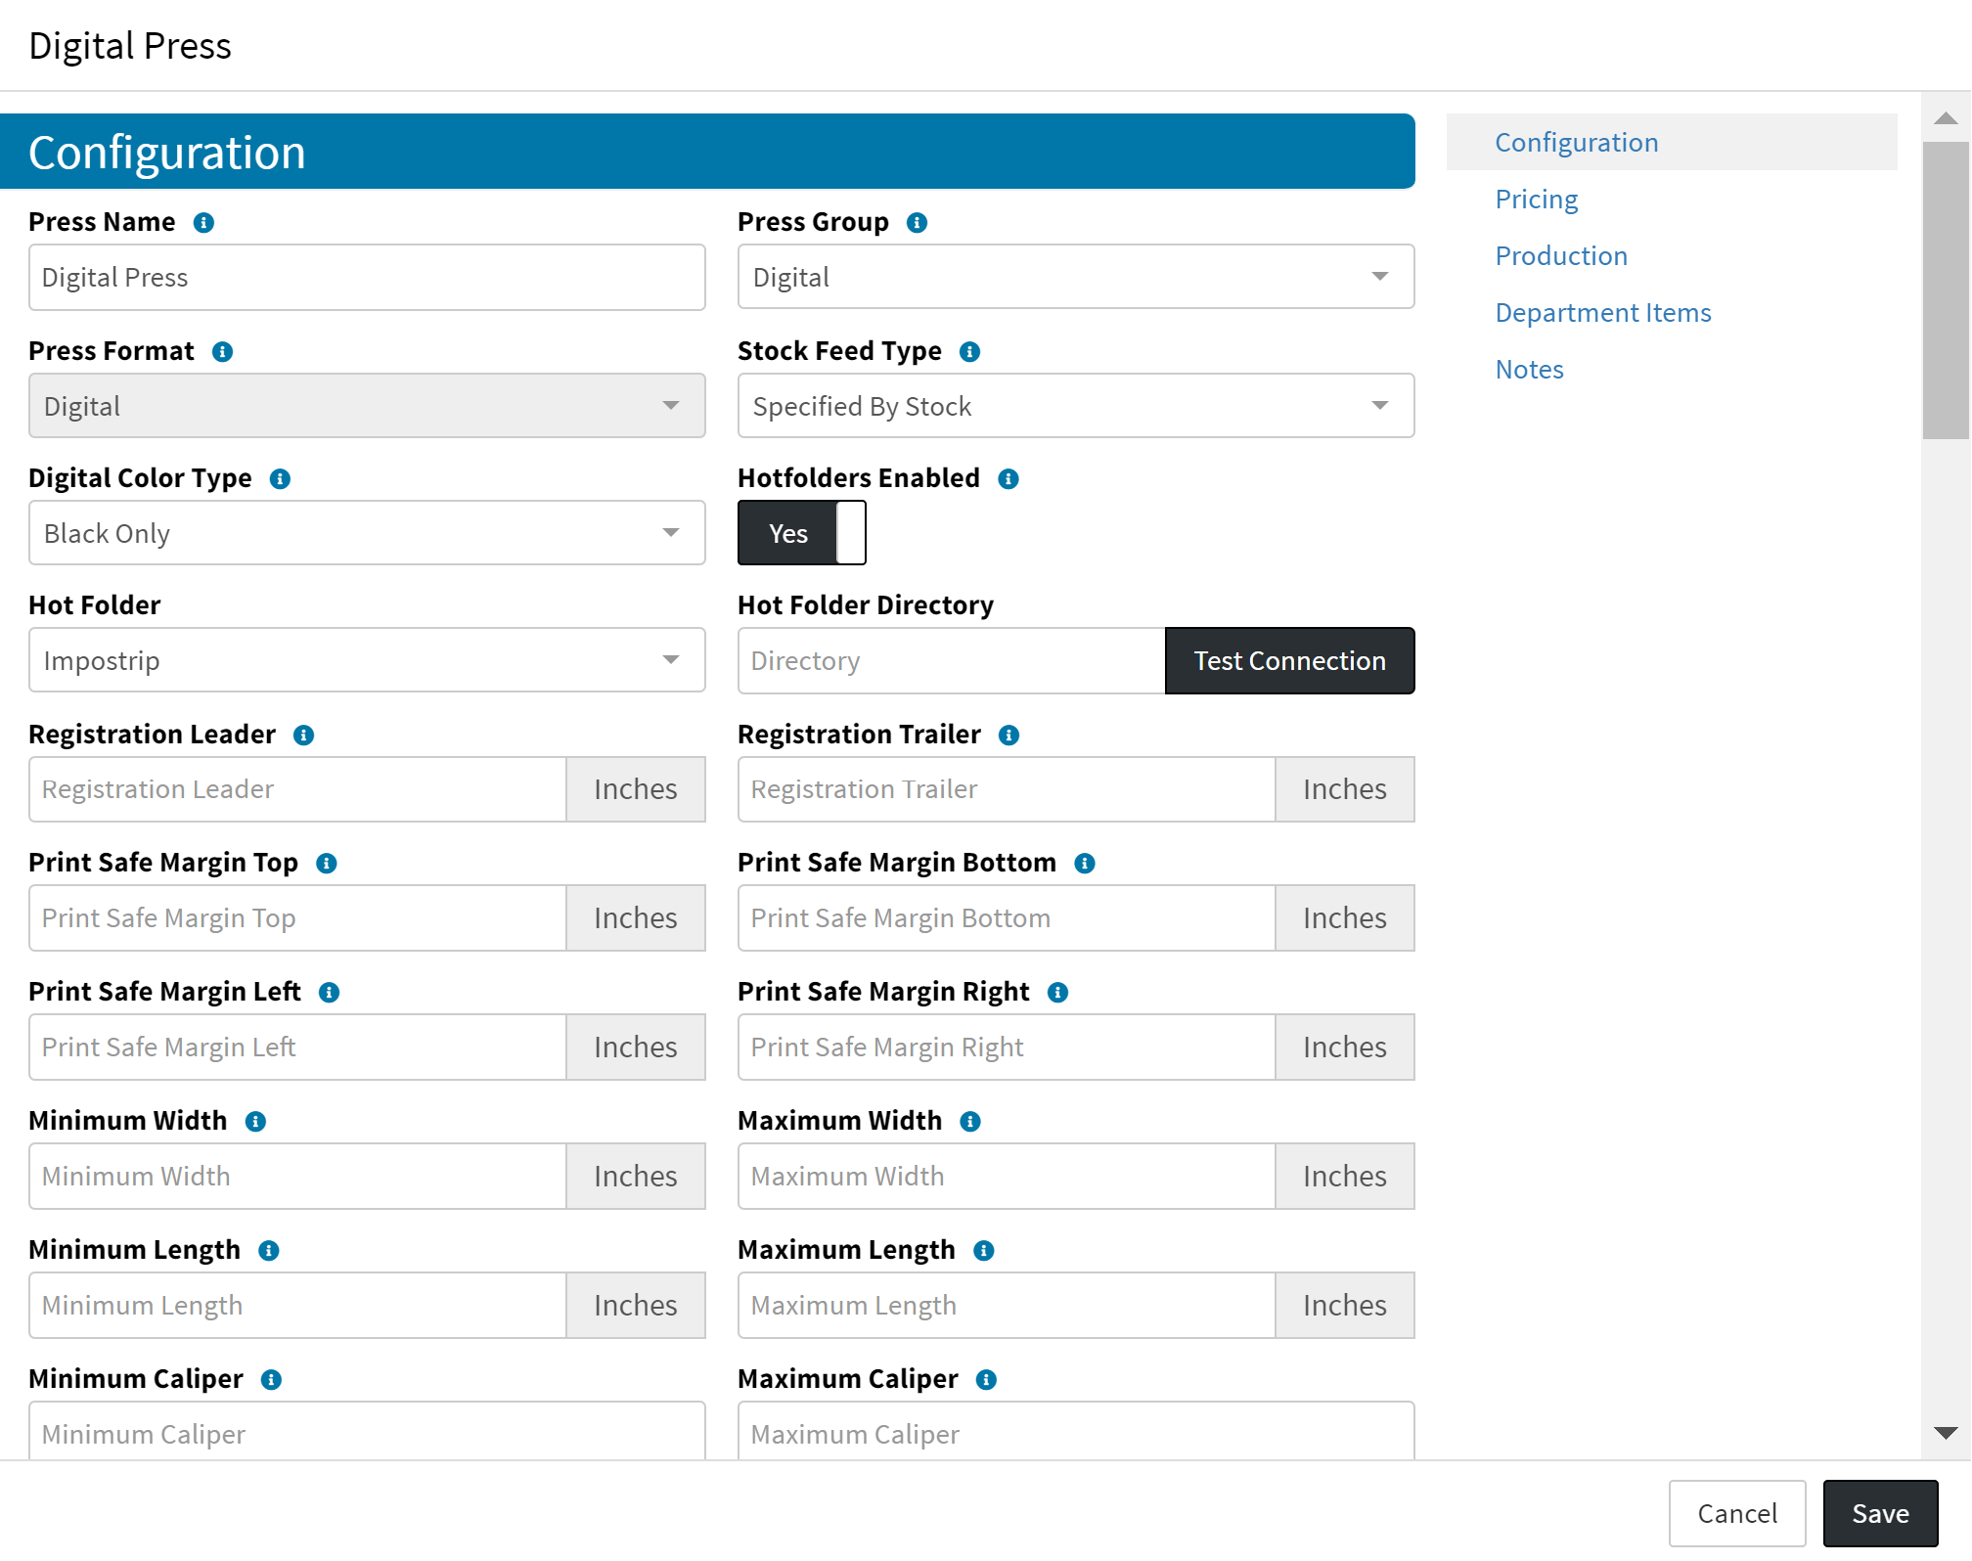1972x1561 pixels.
Task: Toggle Hotfolders Enabled switch off
Action: tap(801, 533)
